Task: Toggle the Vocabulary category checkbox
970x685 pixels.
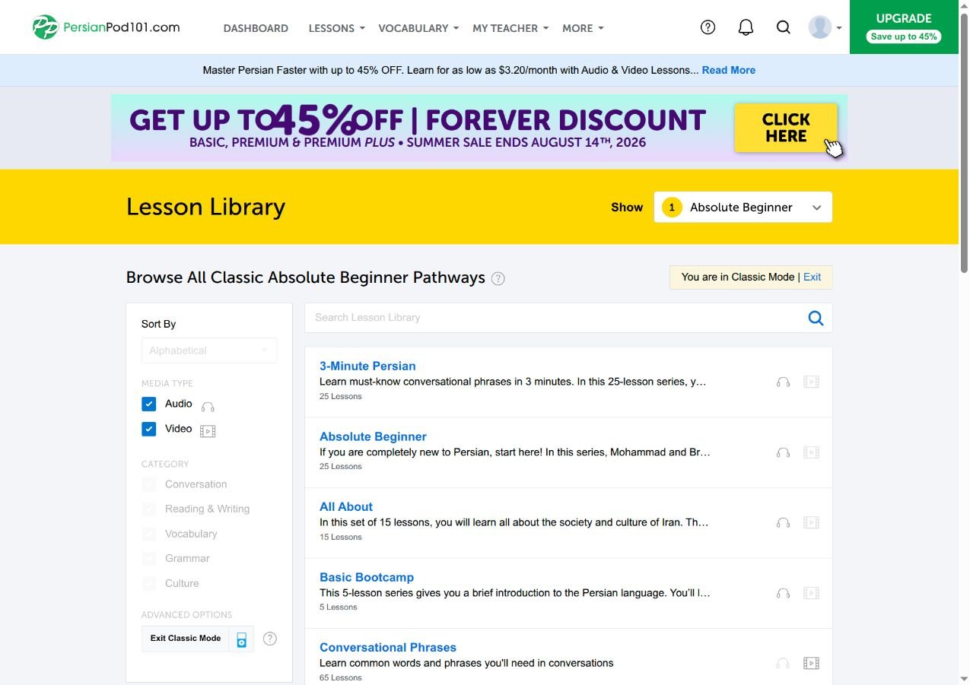Action: pos(148,534)
